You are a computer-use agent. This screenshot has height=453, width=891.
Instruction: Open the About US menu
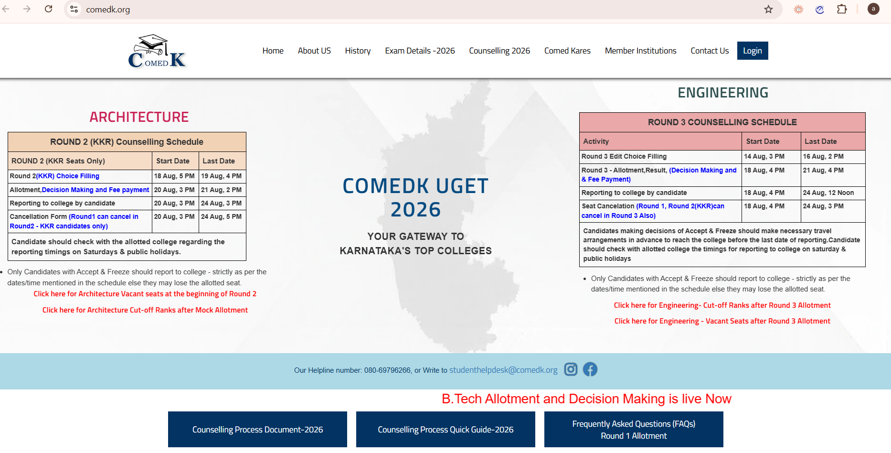[x=314, y=51]
